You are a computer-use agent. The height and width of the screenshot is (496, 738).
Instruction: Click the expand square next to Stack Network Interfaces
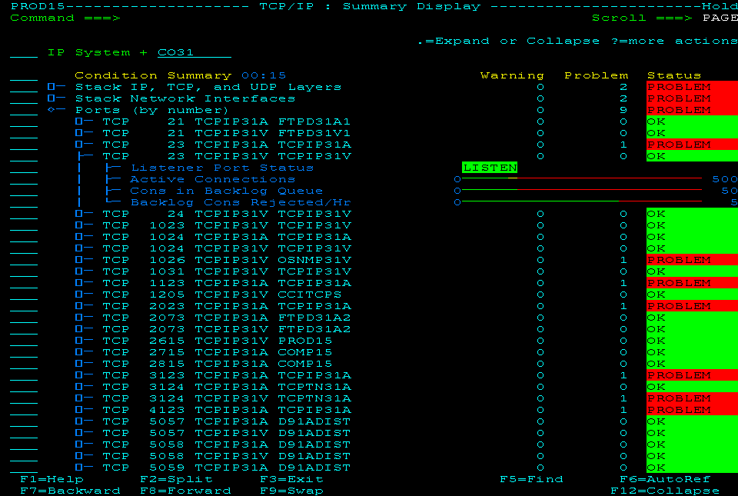[x=49, y=98]
